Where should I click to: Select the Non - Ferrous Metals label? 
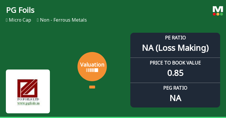coord(64,20)
